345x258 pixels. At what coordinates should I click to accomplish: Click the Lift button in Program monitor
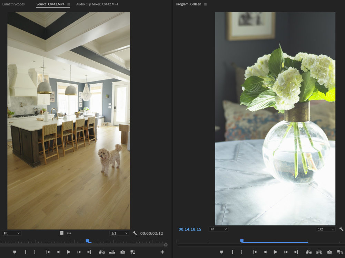(308, 252)
